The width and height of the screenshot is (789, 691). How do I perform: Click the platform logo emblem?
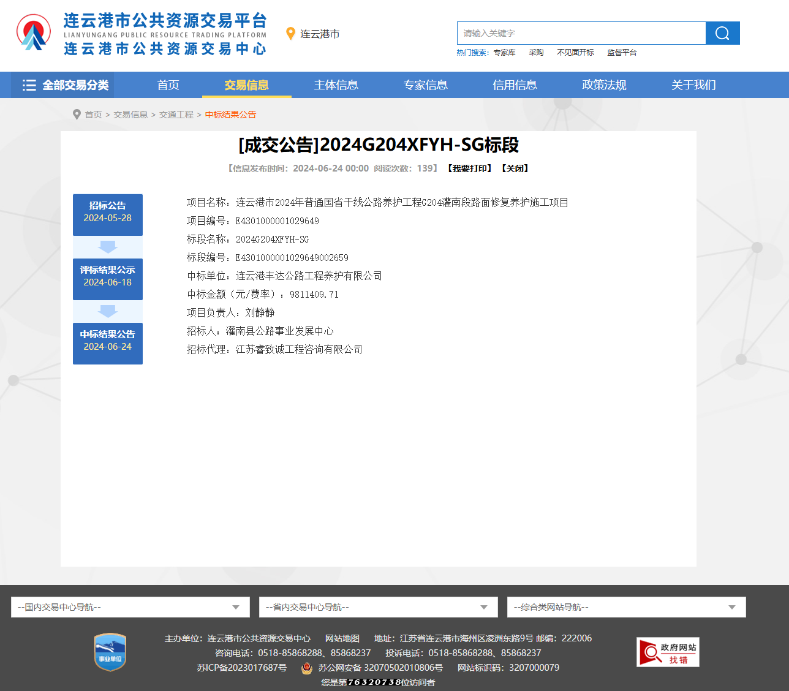click(x=34, y=33)
